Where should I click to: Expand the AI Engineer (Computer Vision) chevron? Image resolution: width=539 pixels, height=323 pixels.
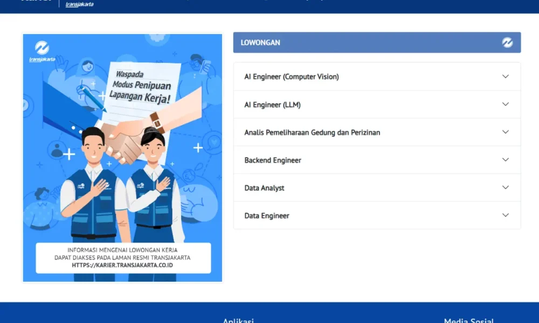[x=506, y=76]
